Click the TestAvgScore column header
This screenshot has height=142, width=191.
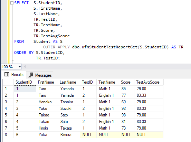click(149, 82)
